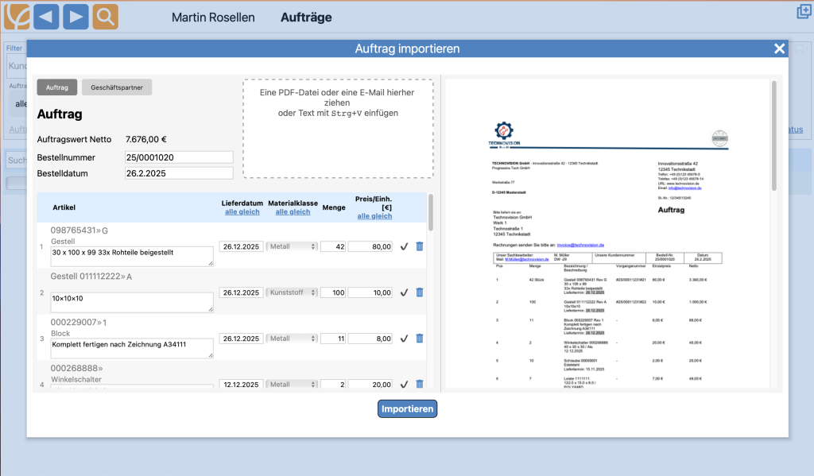Confirm row 4 Winkelschalter with the checkmark

(404, 384)
